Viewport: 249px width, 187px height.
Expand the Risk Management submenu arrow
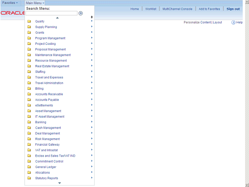(x=92, y=139)
